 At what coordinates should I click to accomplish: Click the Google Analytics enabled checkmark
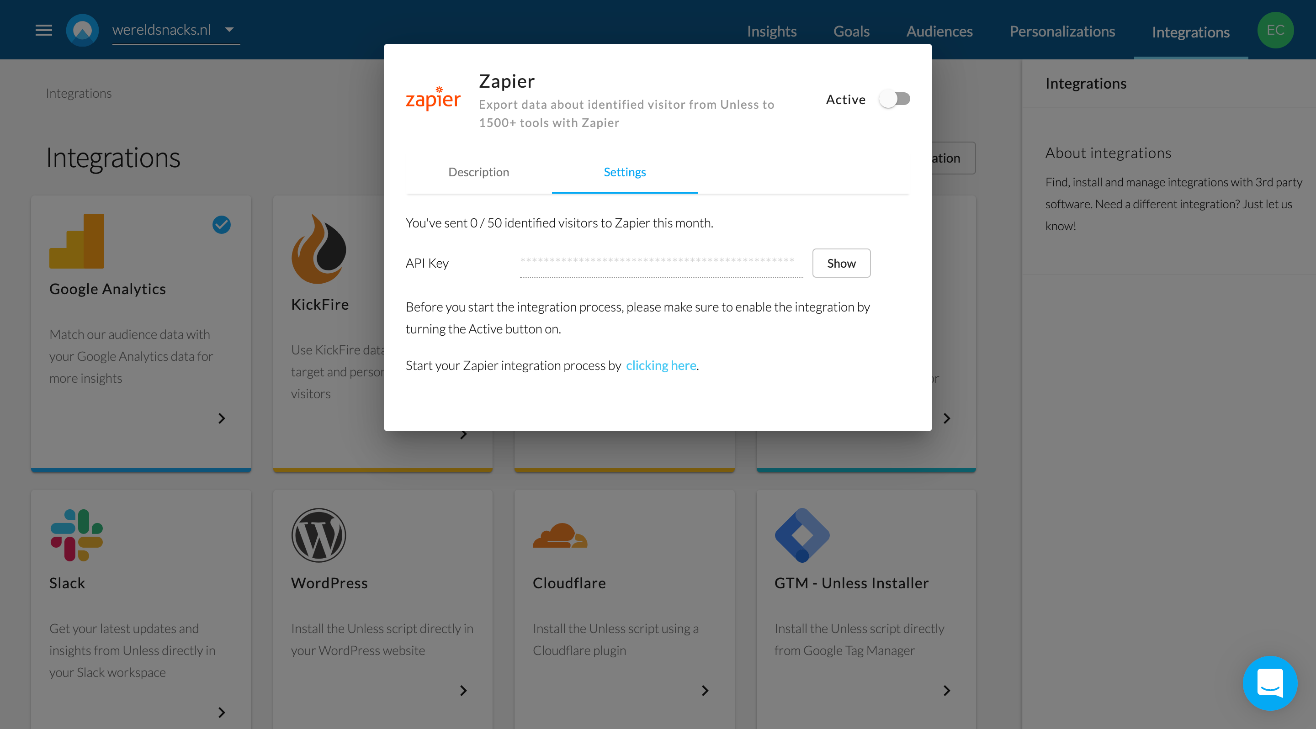pyautogui.click(x=221, y=225)
